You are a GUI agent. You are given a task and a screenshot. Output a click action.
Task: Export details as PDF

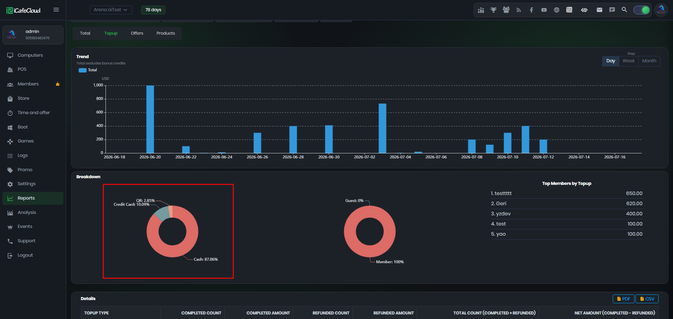624,299
